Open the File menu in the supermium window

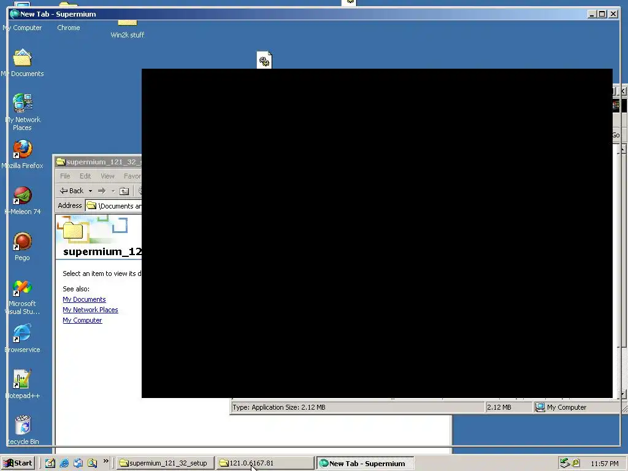click(x=65, y=176)
